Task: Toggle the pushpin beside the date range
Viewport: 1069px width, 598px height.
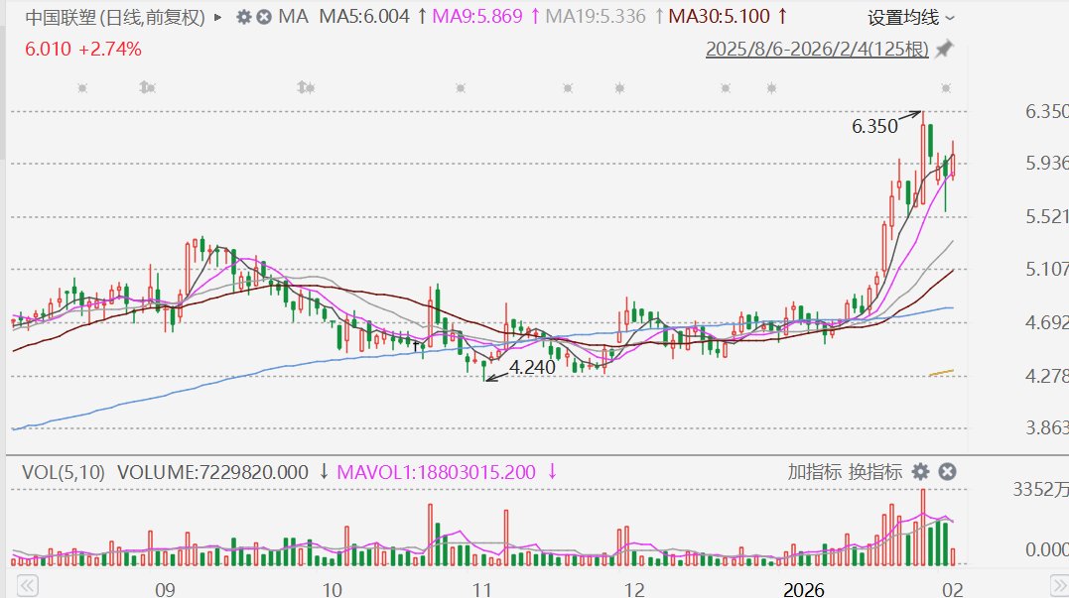Action: pyautogui.click(x=944, y=49)
